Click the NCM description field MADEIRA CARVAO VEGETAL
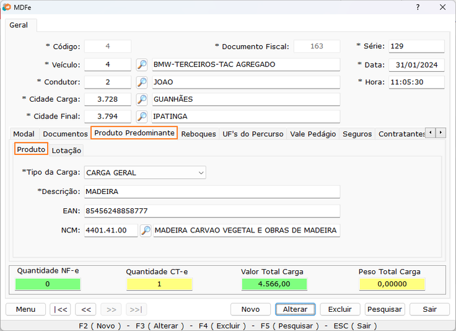The width and height of the screenshot is (456, 331). click(247, 231)
